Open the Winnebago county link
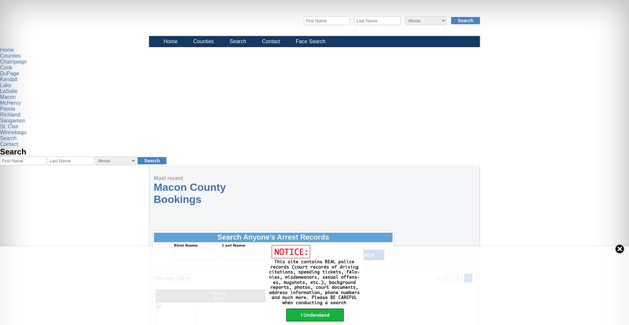 pos(13,133)
